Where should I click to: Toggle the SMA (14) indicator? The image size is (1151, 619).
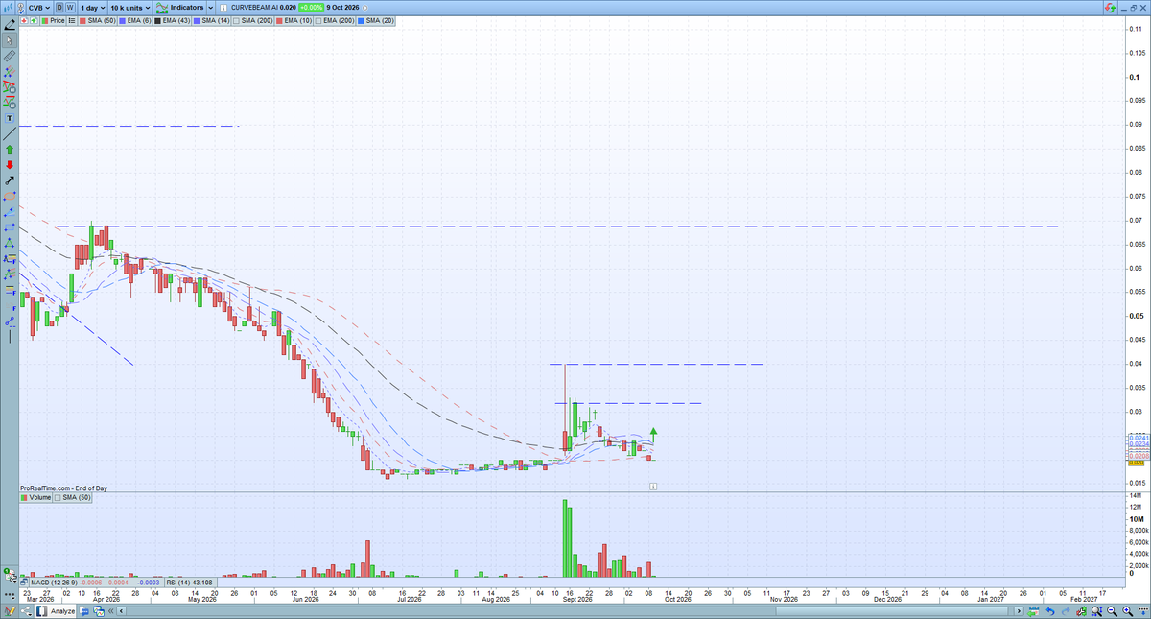211,20
